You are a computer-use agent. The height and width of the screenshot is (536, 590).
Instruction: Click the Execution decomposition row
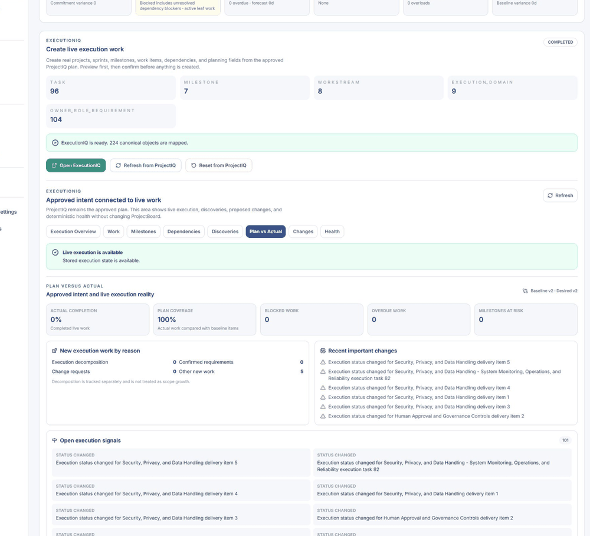pos(114,362)
